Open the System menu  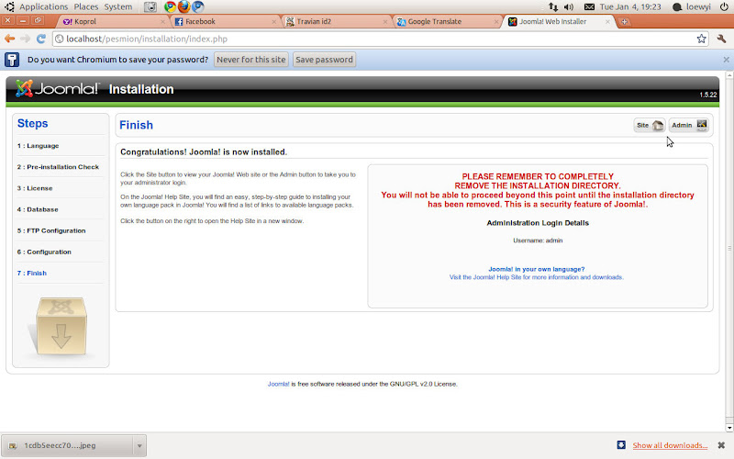(118, 7)
